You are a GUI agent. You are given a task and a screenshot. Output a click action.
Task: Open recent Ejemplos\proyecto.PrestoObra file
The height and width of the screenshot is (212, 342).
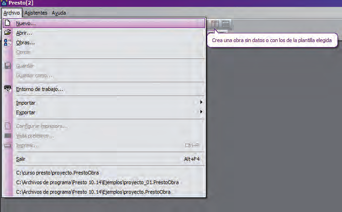[x=93, y=192]
